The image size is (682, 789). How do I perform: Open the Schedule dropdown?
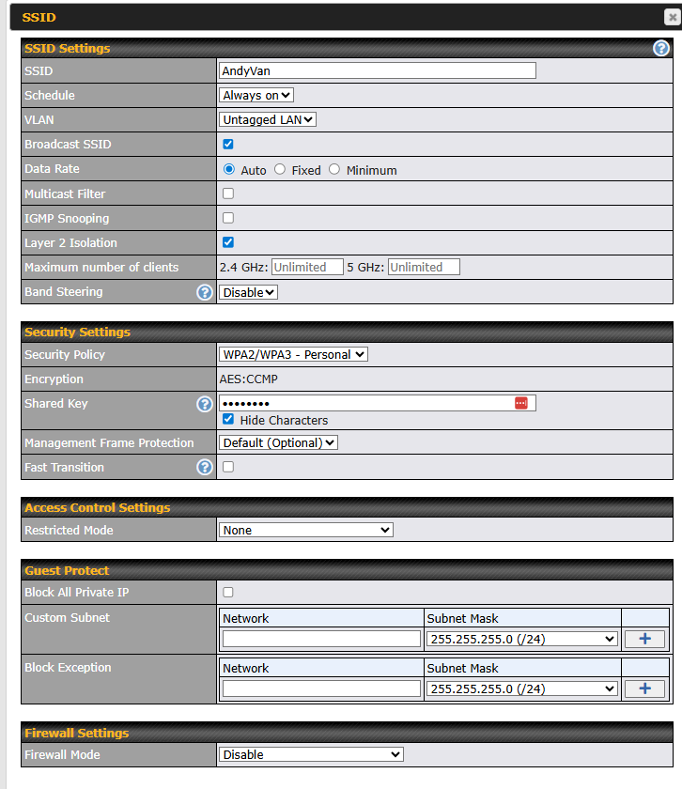point(256,95)
